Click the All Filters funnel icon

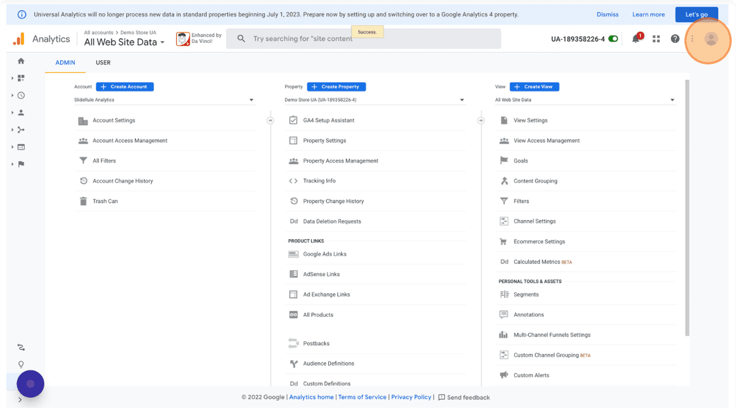[x=83, y=161]
